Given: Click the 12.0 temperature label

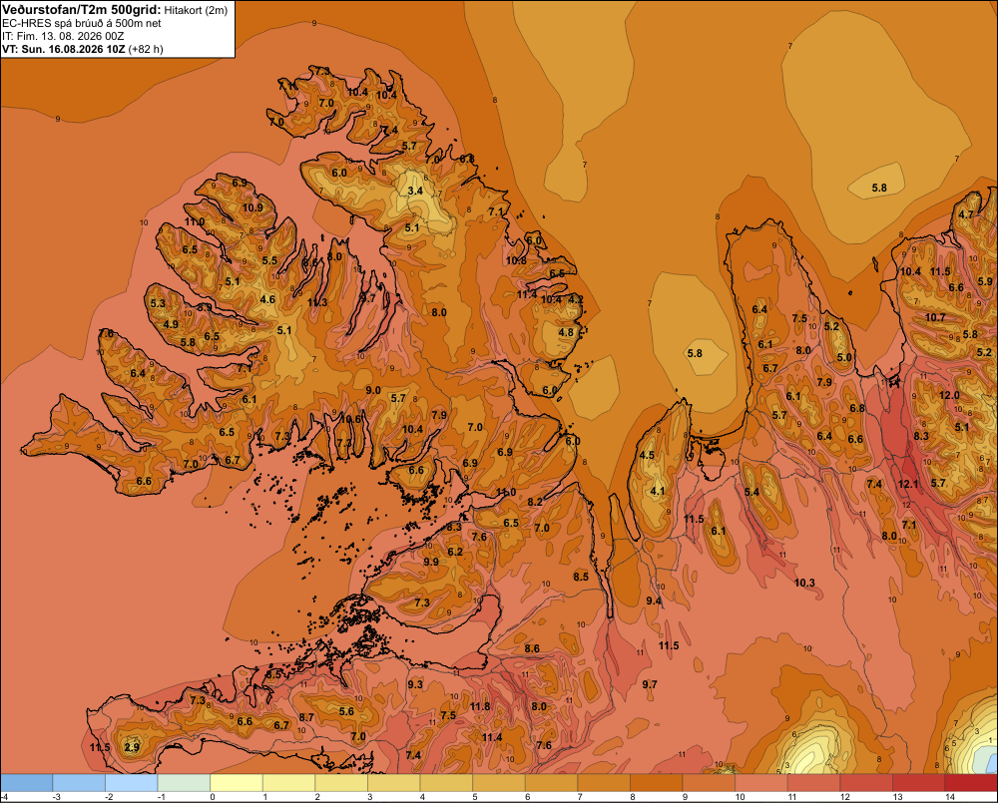Looking at the screenshot, I should pyautogui.click(x=949, y=395).
